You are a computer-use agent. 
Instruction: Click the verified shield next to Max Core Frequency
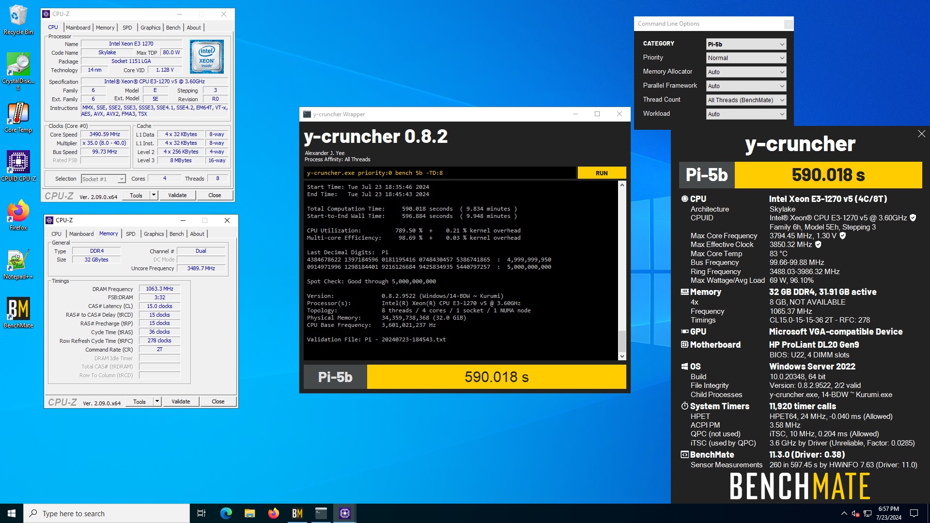[x=843, y=236]
